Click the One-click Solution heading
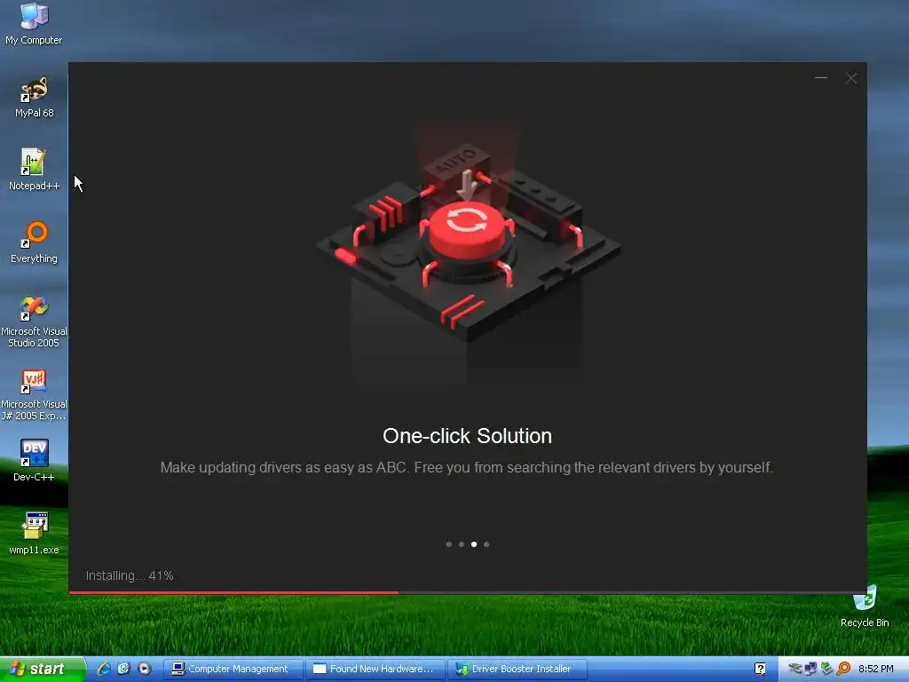The image size is (909, 682). (467, 436)
